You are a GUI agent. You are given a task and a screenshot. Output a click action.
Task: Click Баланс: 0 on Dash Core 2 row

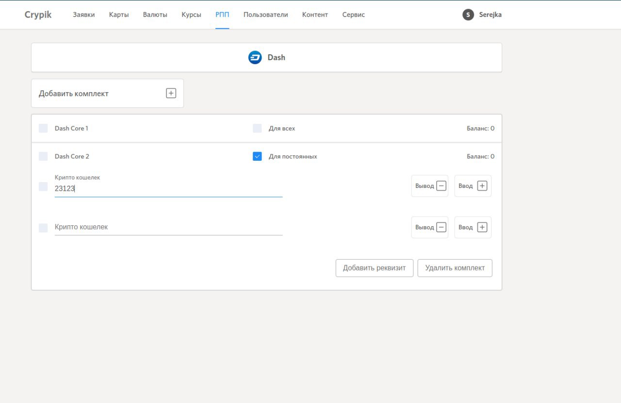(481, 156)
